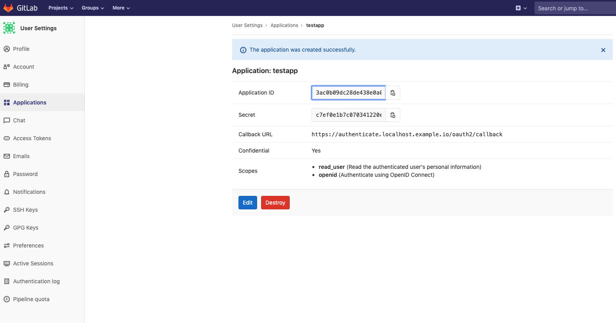Viewport: 616px width, 323px height.
Task: Click the Billing credit card icon
Action: coord(7,85)
